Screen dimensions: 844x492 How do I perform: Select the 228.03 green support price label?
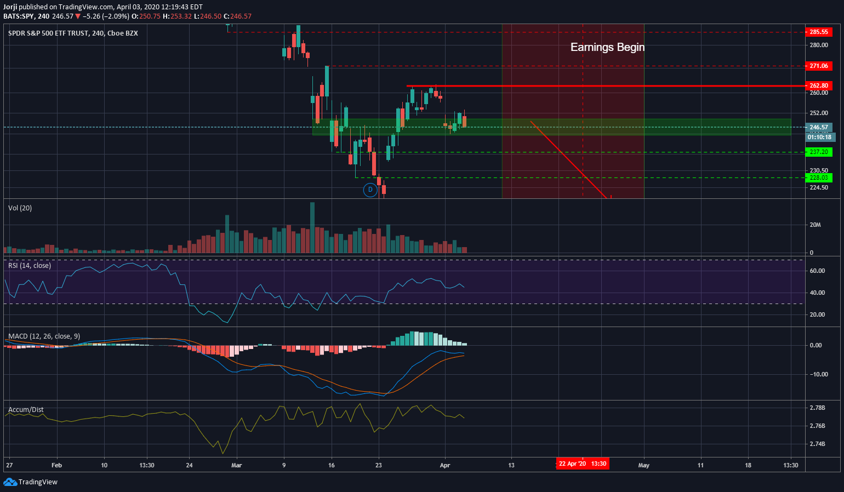819,178
